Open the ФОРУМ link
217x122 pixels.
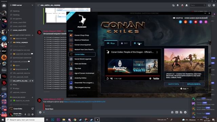point(178,18)
